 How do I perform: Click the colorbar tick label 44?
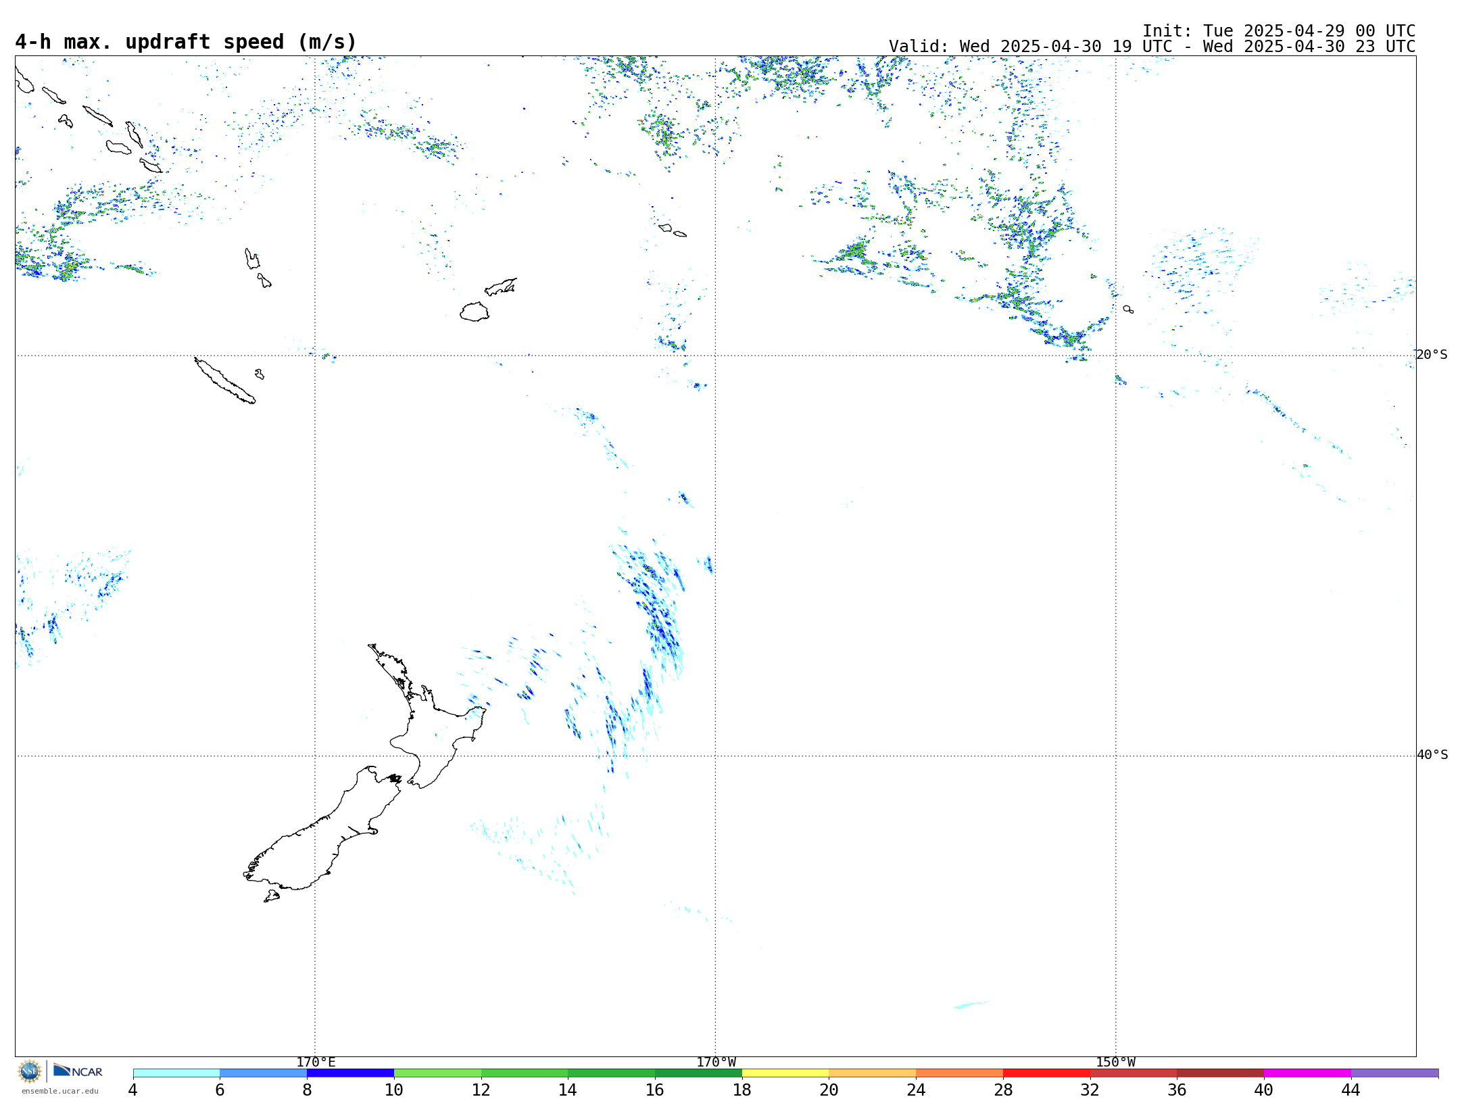(x=1351, y=1090)
